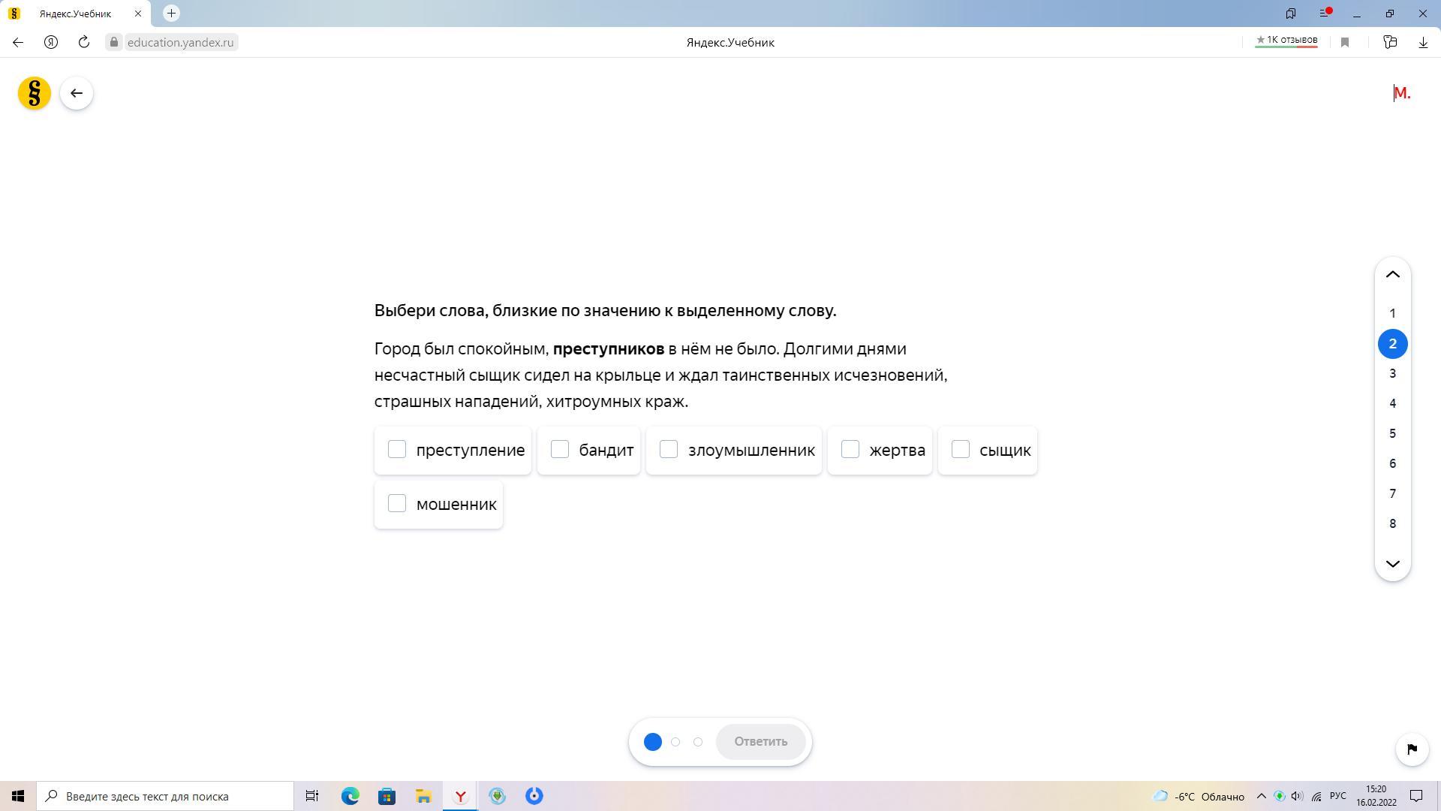Open the browser menu hamburger icon
Screen dimensions: 1441x811
[x=1325, y=14]
